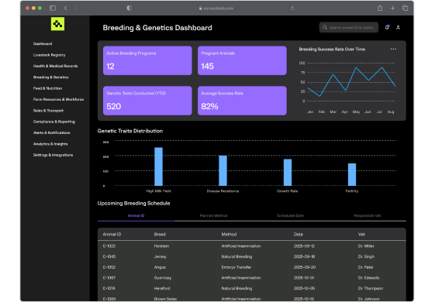Click the Active Breeding Programs card

[147, 60]
